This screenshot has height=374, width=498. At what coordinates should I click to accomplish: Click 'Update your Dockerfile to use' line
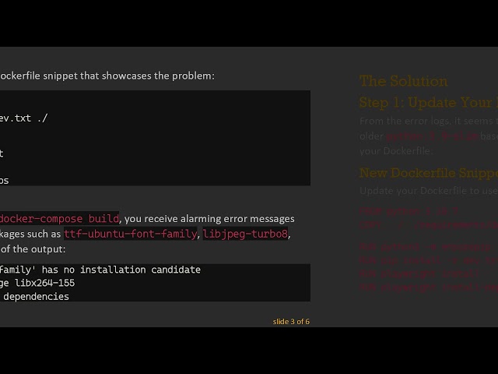click(x=429, y=190)
